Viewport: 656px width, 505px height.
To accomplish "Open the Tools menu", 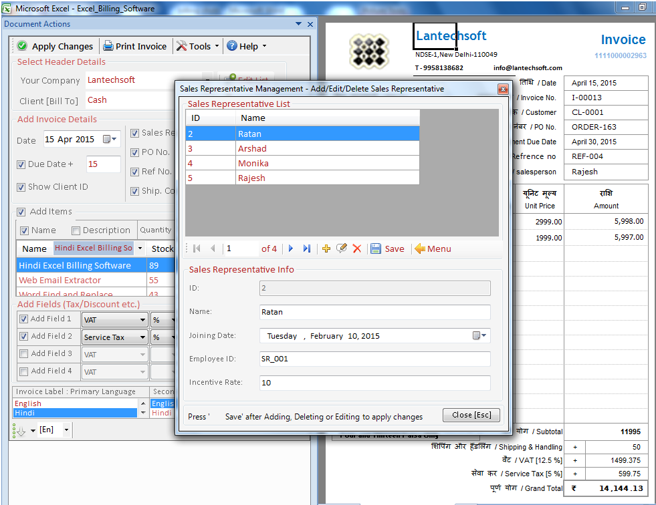I will pyautogui.click(x=197, y=46).
